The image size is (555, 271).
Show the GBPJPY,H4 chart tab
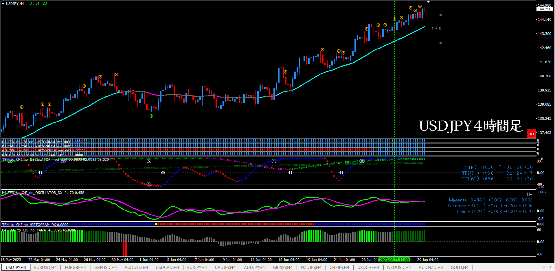tap(283, 268)
